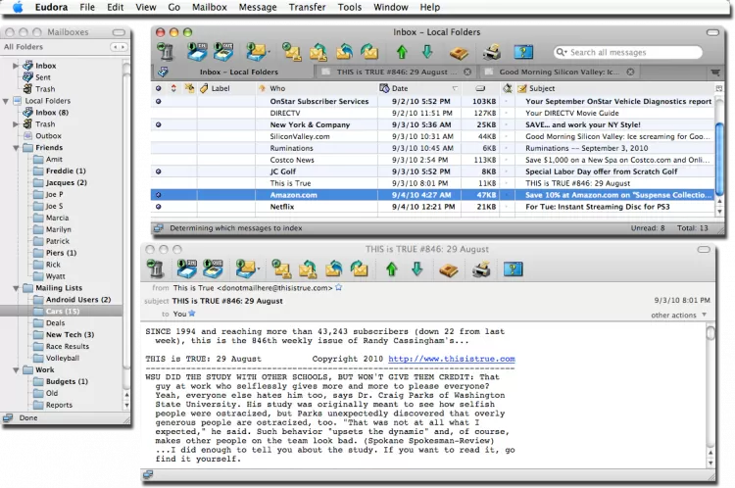Click the 'Search all messages' field
735x488 pixels.
[637, 52]
